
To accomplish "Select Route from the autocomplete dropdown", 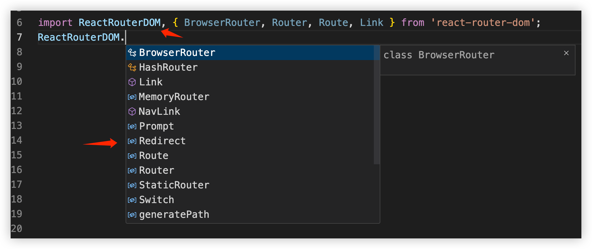I will (153, 155).
